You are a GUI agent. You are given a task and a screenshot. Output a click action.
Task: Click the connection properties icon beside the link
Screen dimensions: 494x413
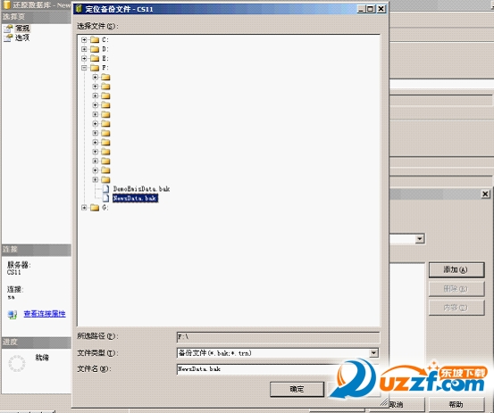point(13,314)
